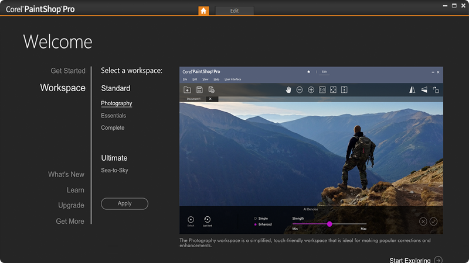The height and width of the screenshot is (263, 469).
Task: Choose the Photography workspace
Action: [x=116, y=103]
